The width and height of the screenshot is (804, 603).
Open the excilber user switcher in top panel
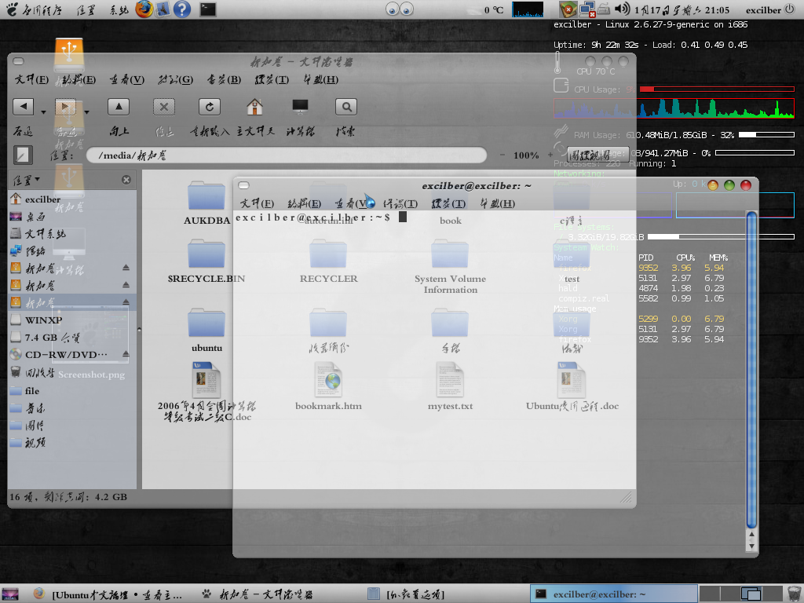point(763,10)
